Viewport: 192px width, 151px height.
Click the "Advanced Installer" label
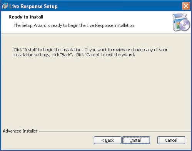[20, 131]
